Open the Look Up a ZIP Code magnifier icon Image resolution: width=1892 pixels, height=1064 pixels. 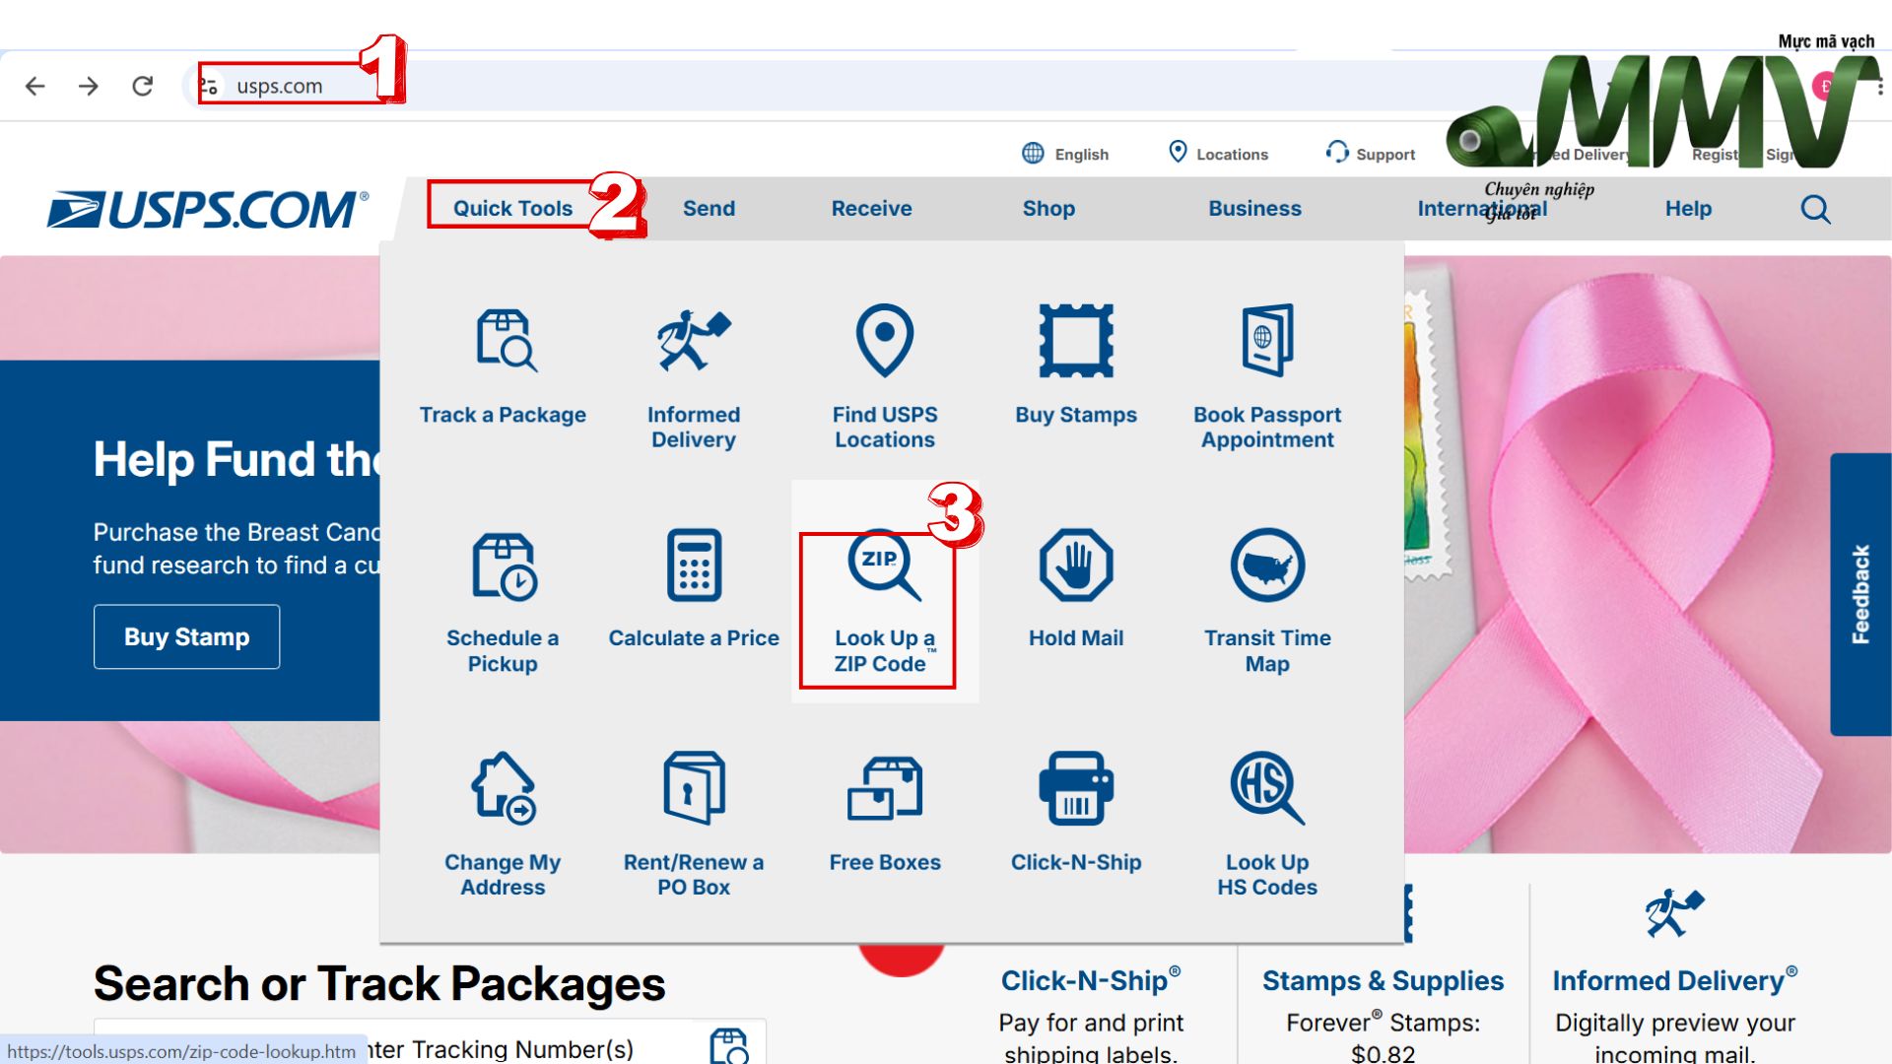884,565
